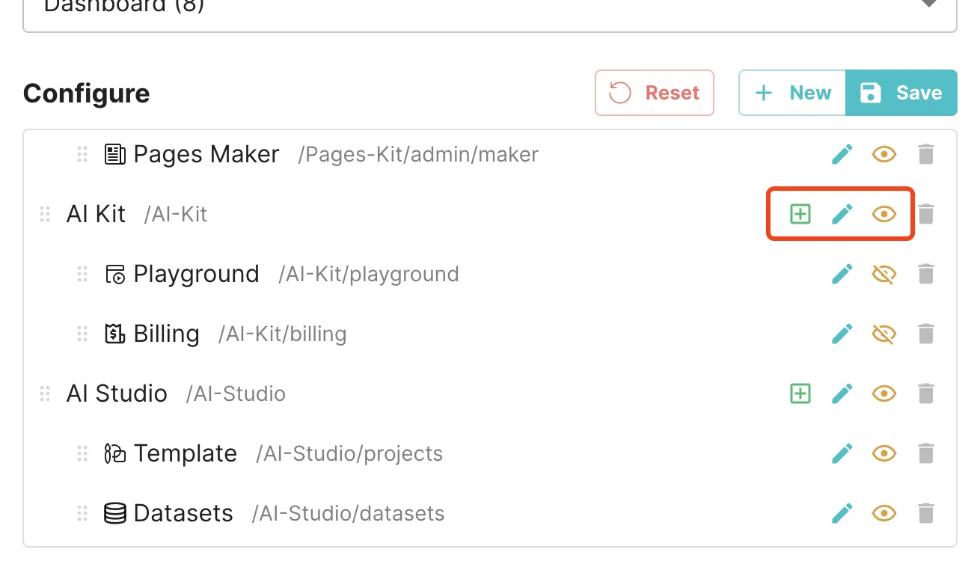Save the navigation configuration
The width and height of the screenshot is (971, 567).
point(901,93)
